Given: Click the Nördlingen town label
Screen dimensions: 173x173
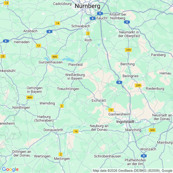Looking at the screenshot, I should click(21, 107).
